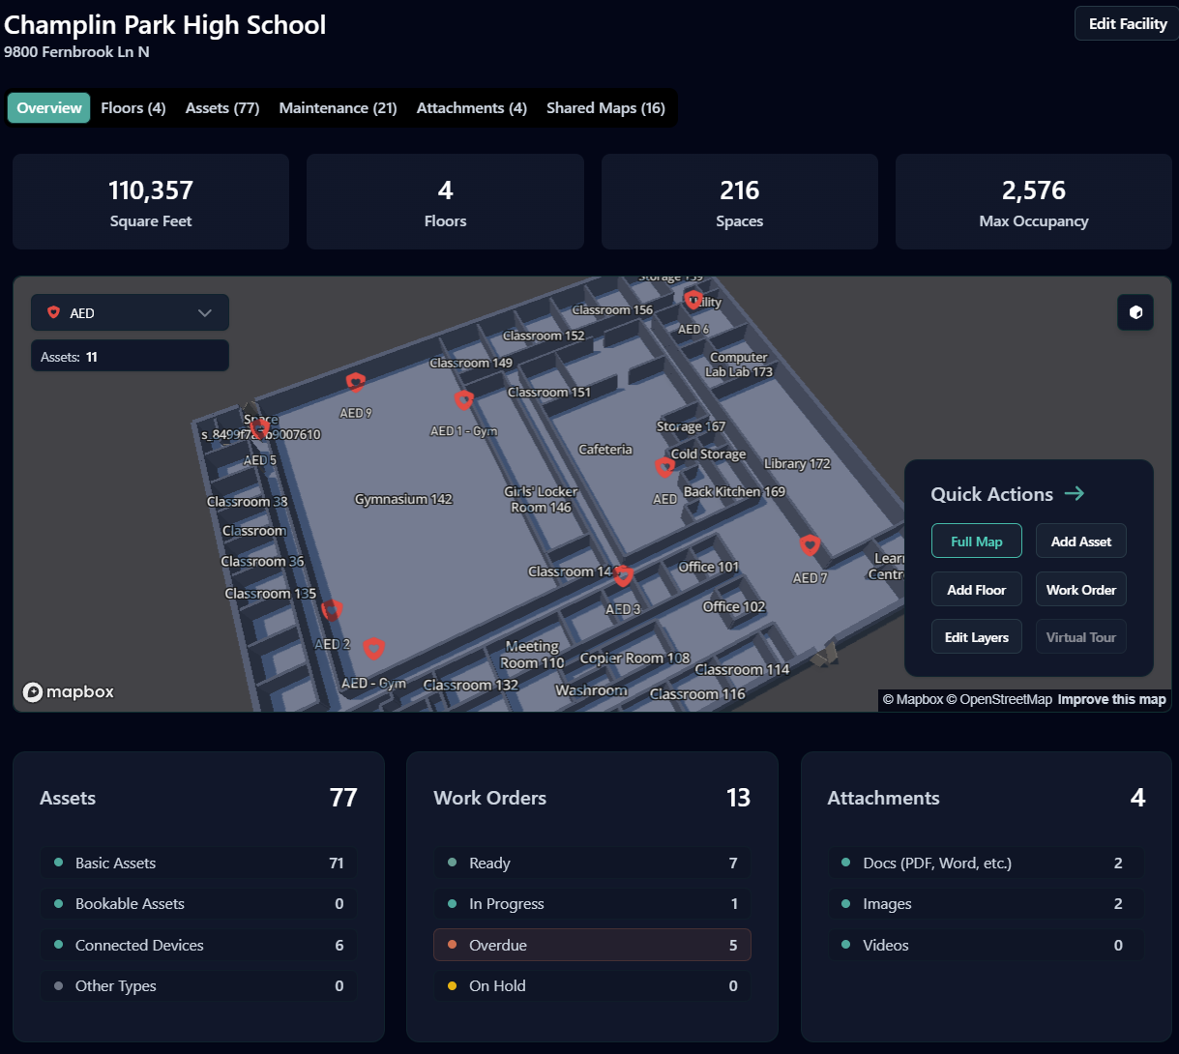The width and height of the screenshot is (1179, 1054).
Task: Click the Work Orders card heading
Action: 489,798
